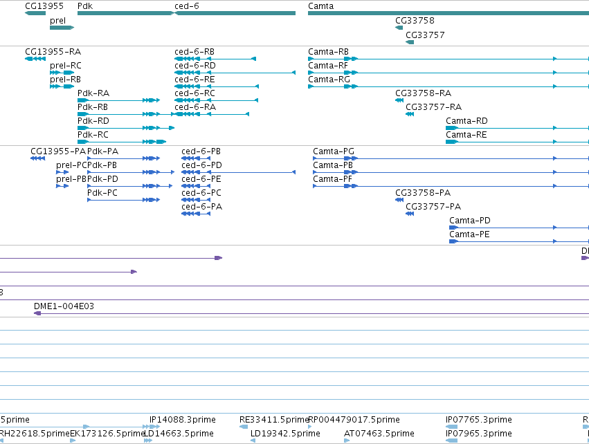The height and width of the screenshot is (444, 589).
Task: Select transcript ced-6-RE
Action: coord(194,80)
